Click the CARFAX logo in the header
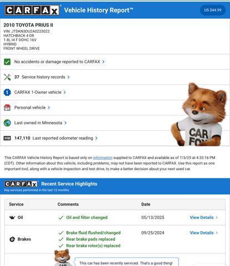230x266 pixels. [x=32, y=10]
